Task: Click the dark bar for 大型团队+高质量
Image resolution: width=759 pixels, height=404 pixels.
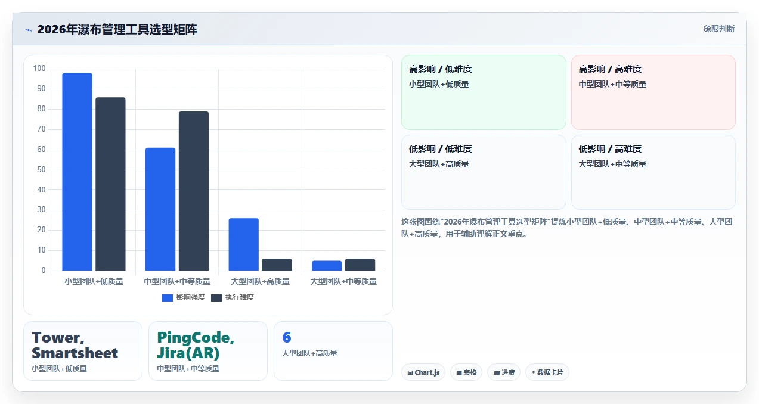Action: click(277, 265)
